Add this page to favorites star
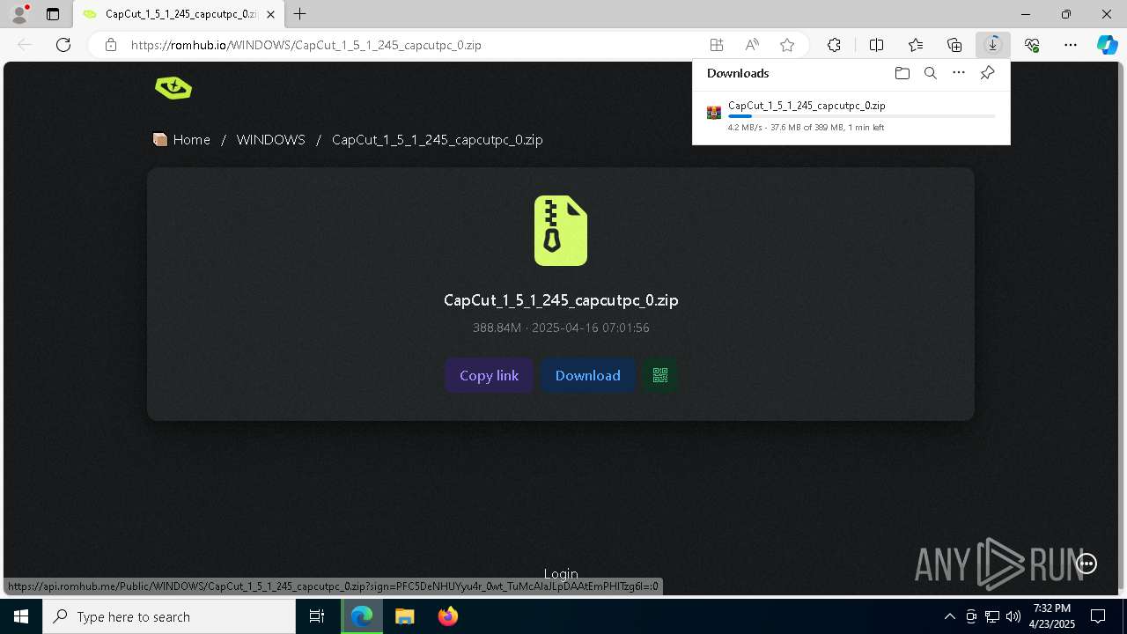This screenshot has height=634, width=1127. (787, 45)
